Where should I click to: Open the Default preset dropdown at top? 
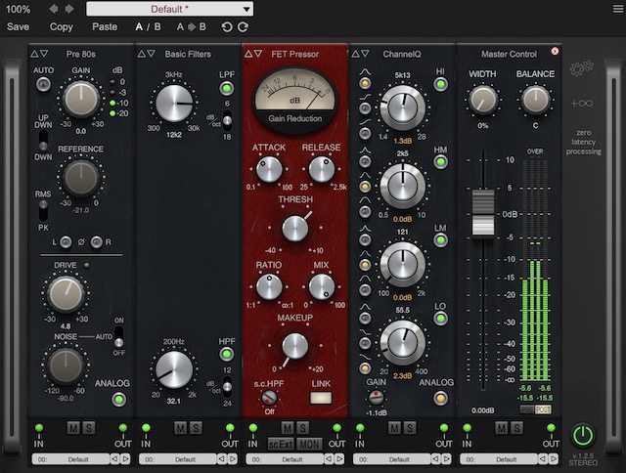click(x=169, y=9)
